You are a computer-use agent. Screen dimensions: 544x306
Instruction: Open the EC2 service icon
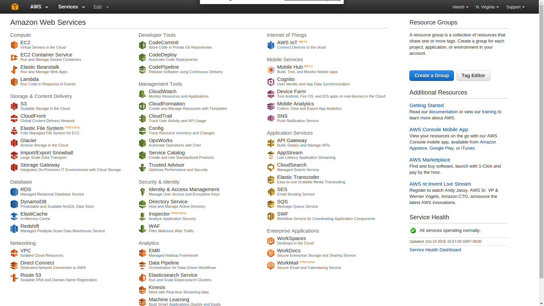(x=14, y=45)
